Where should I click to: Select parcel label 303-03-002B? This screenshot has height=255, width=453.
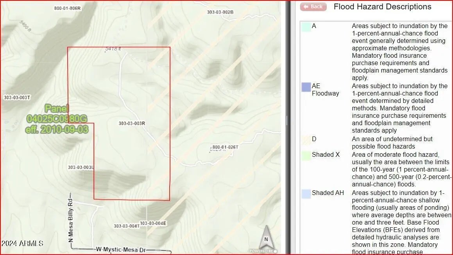[x=220, y=12]
